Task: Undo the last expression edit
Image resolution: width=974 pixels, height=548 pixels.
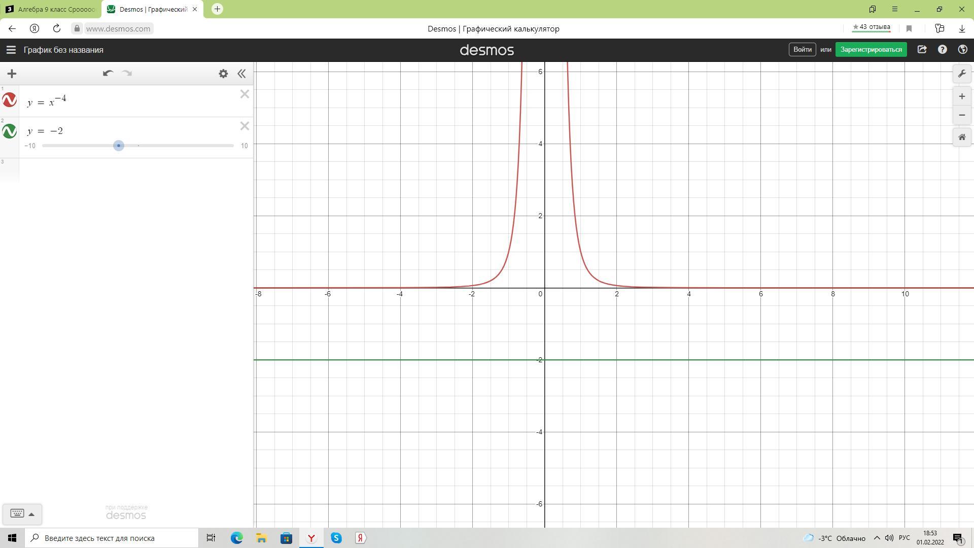Action: tap(108, 74)
